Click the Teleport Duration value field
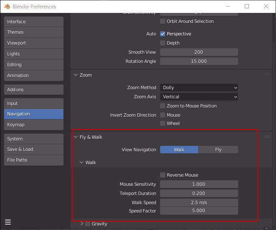This screenshot has height=230, width=276. click(199, 193)
